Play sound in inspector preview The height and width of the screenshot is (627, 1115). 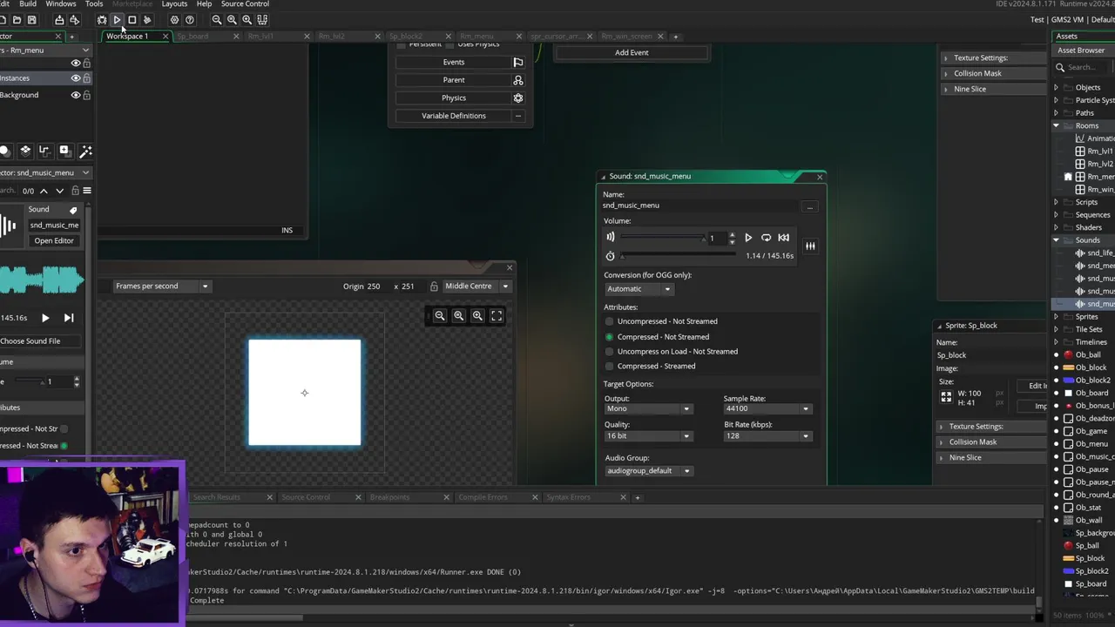[x=45, y=319]
